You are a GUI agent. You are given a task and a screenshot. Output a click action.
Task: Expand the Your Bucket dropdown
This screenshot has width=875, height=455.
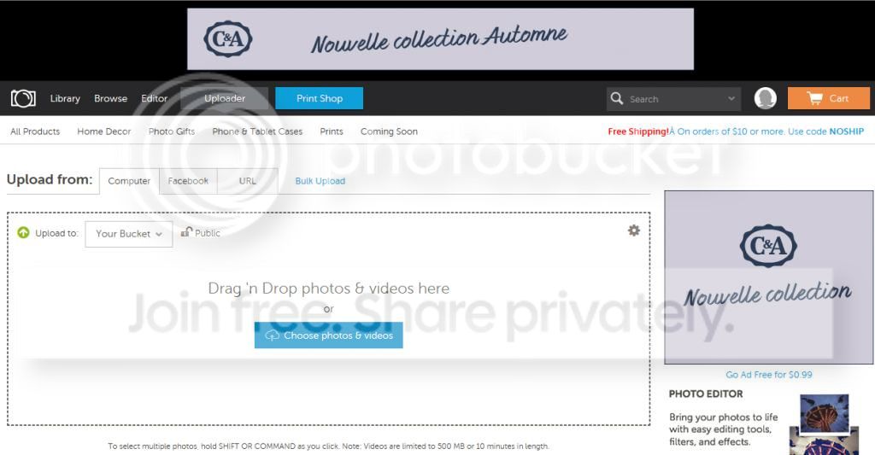pos(129,234)
